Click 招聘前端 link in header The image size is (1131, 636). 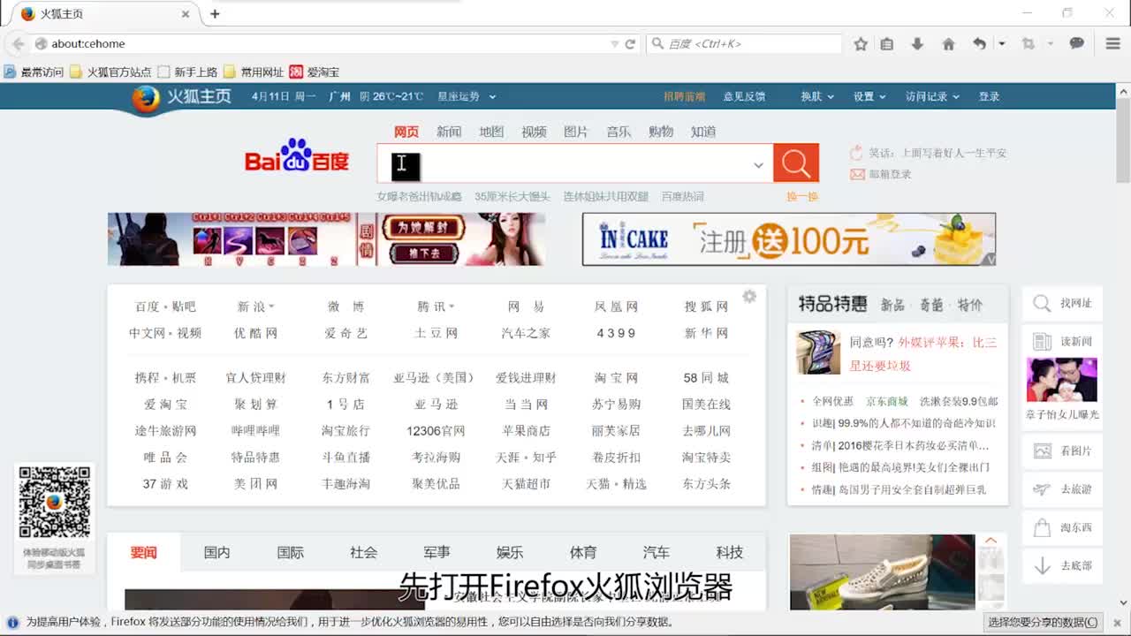685,96
